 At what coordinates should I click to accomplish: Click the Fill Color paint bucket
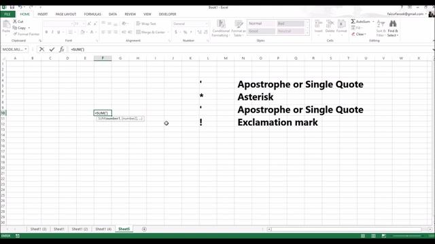82,32
